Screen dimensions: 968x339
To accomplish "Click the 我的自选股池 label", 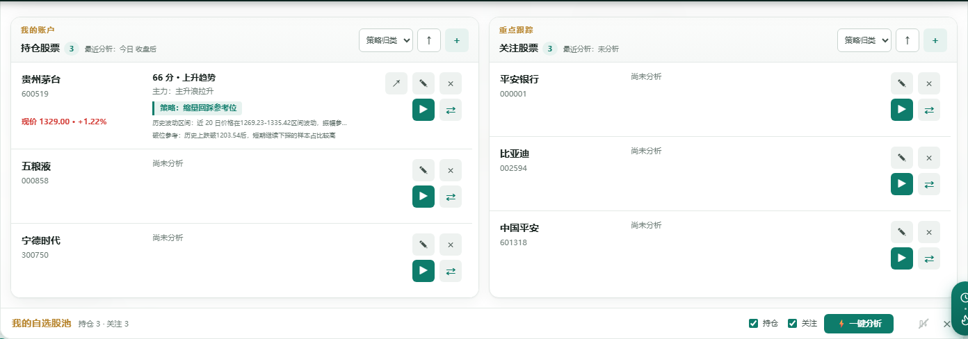I will 42,323.
